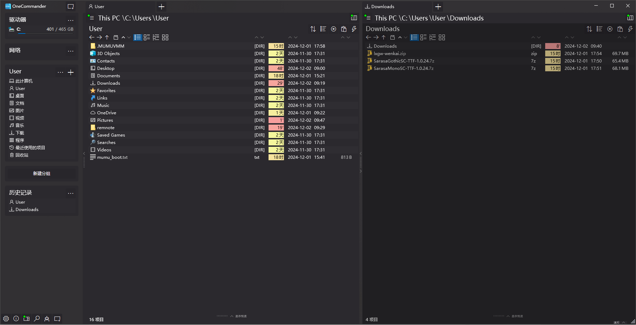Click the info icon in bottom toolbar
Image resolution: width=636 pixels, height=325 pixels.
pos(16,319)
